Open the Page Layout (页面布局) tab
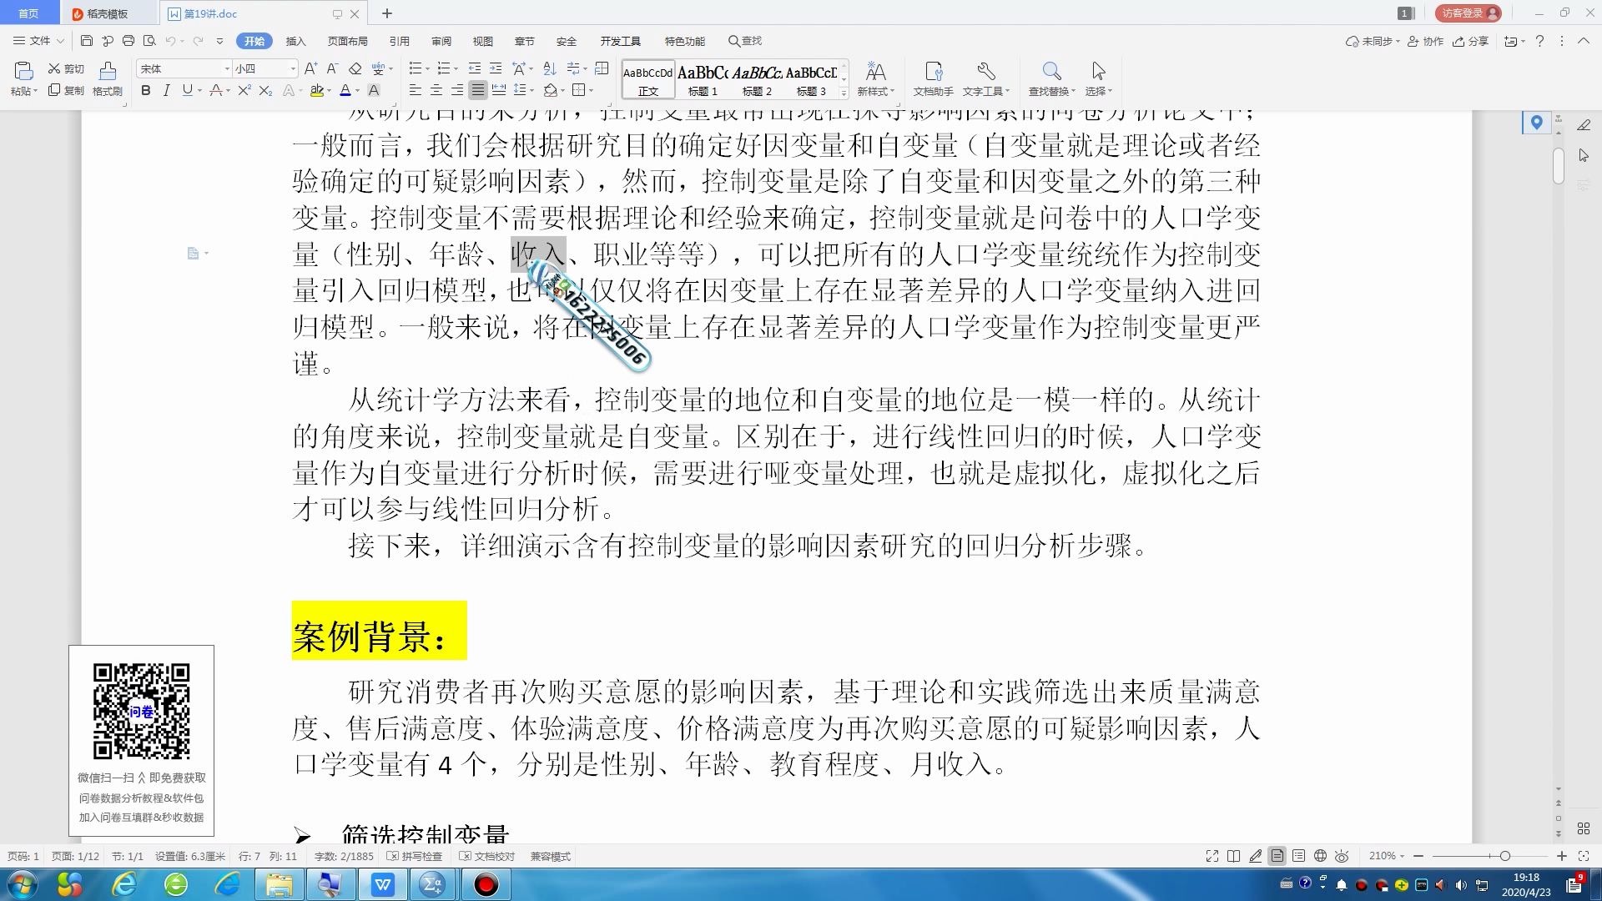The width and height of the screenshot is (1602, 901). point(347,41)
